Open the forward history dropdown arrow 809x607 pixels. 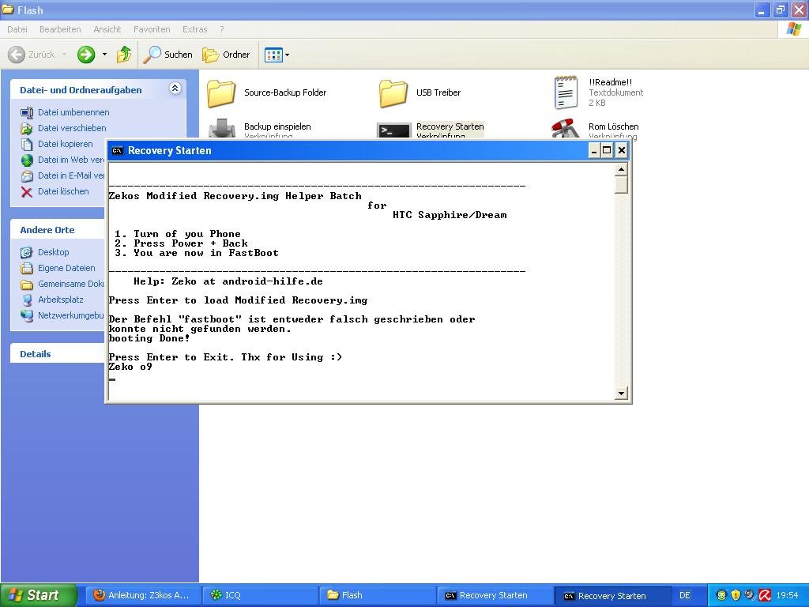pyautogui.click(x=105, y=55)
